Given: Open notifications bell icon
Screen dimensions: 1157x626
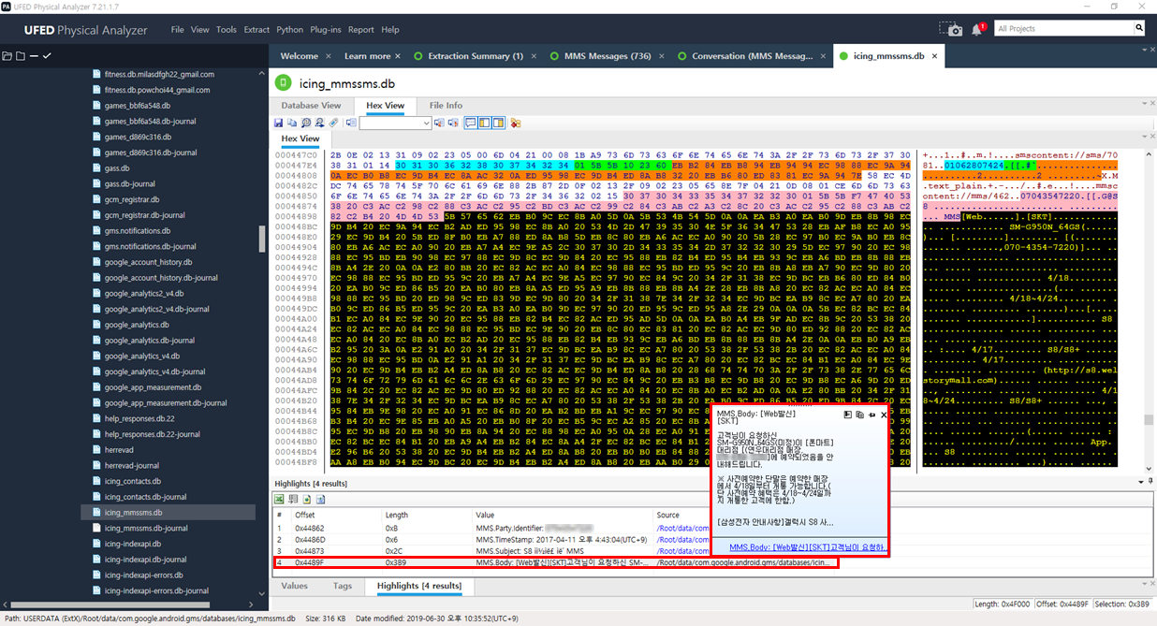Looking at the screenshot, I should click(x=977, y=30).
